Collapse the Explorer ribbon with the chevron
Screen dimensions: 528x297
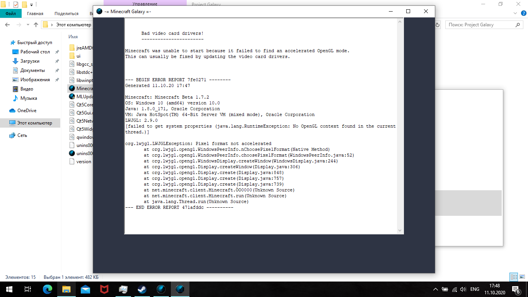point(515,14)
